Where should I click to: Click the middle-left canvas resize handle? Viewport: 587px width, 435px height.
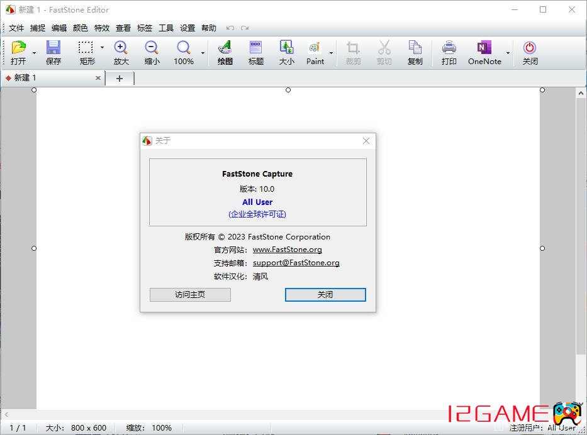tap(34, 248)
